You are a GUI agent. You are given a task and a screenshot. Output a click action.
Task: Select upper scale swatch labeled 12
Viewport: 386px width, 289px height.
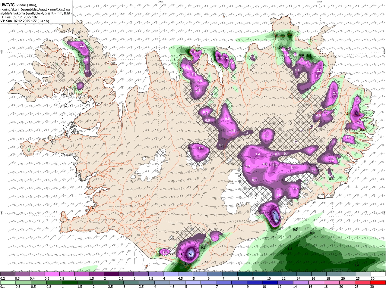(x=289, y=274)
